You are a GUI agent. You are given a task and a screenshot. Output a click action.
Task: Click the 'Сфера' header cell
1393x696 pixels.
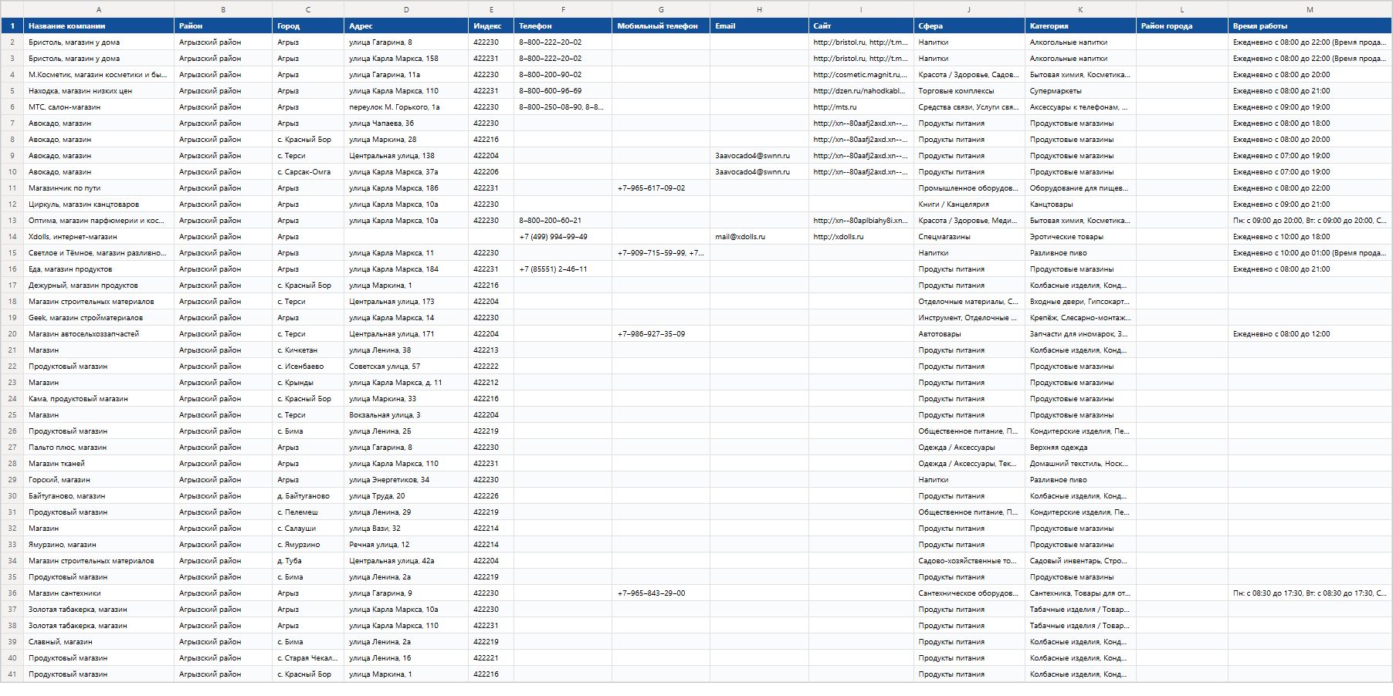(969, 26)
